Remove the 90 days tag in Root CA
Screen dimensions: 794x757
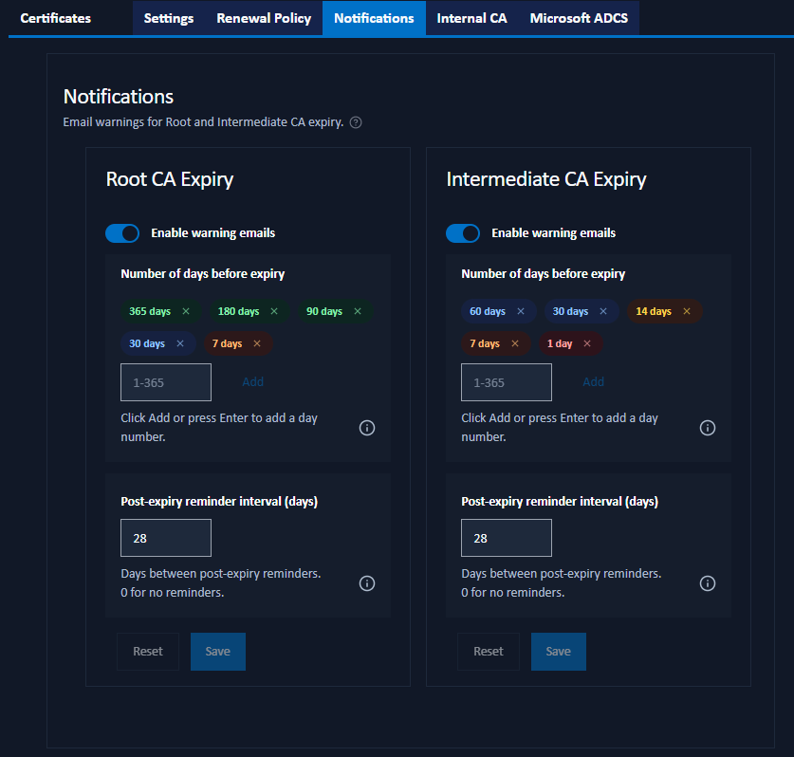tap(358, 311)
